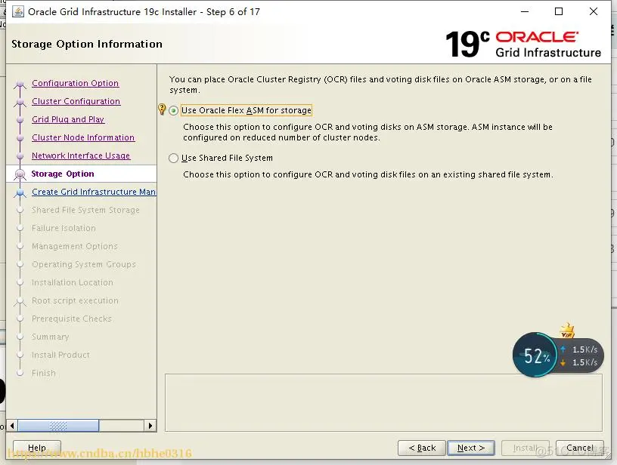Click the Shared File System Storage step
The image size is (617, 465).
coord(85,210)
